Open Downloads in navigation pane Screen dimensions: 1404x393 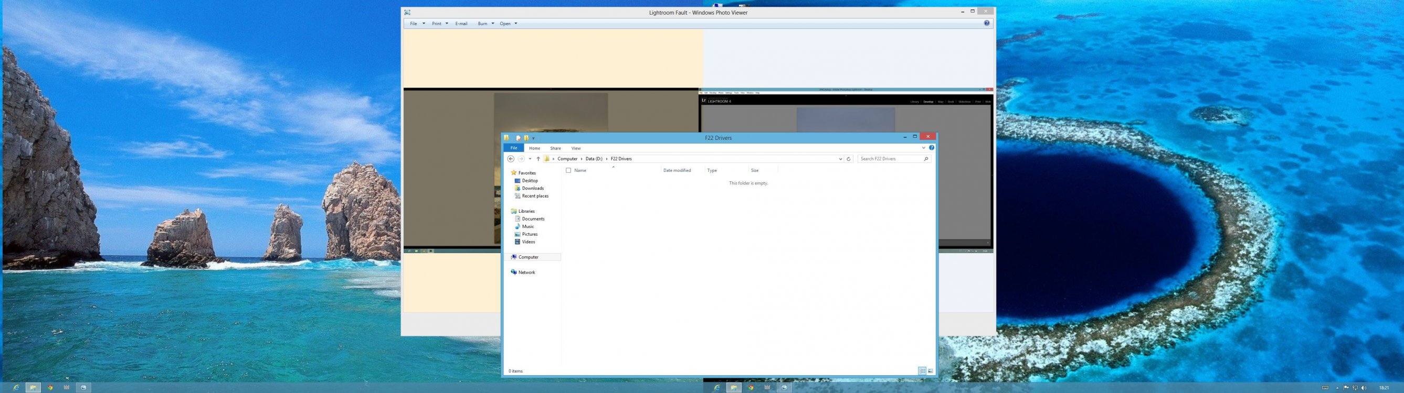tap(533, 188)
